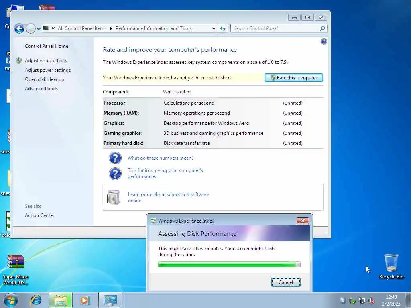Viewport: 411px width, 308px height.
Task: Click the 'Rate this computer' button
Action: tap(293, 78)
